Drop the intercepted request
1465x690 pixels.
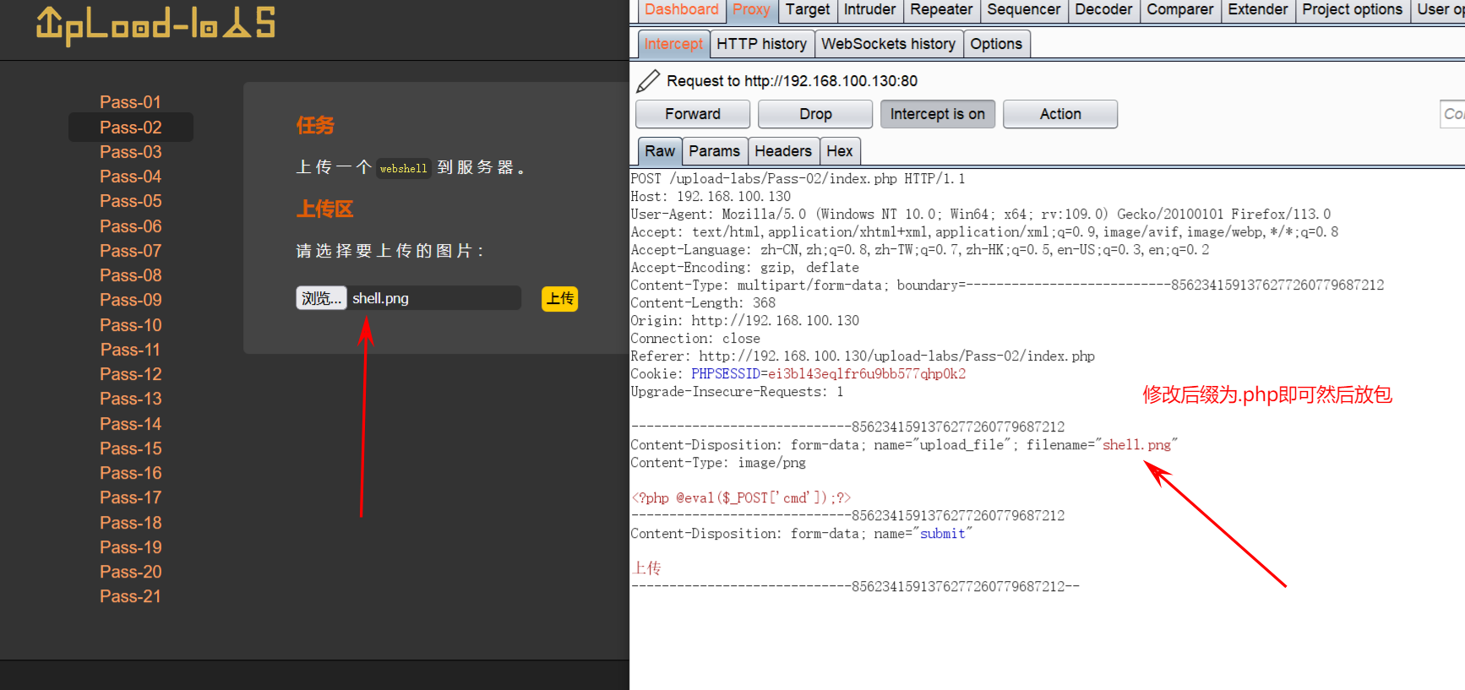point(815,114)
